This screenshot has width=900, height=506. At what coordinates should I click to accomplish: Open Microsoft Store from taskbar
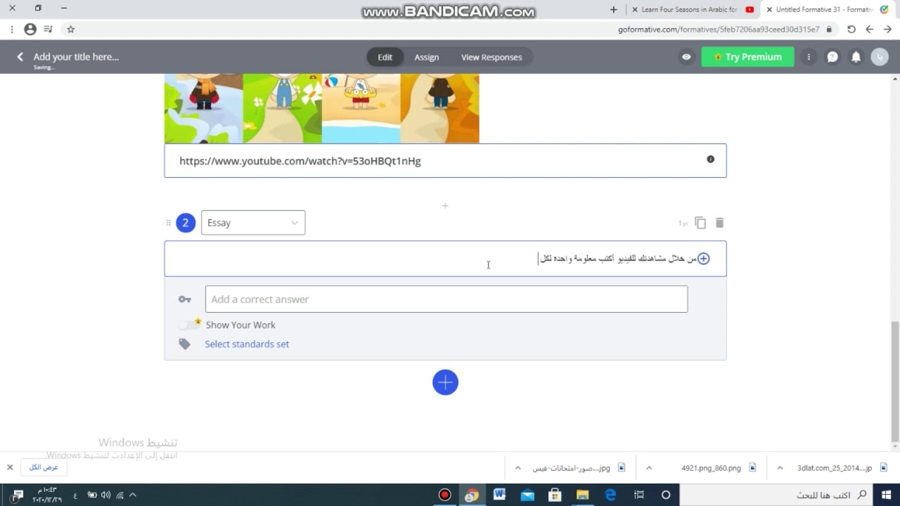[555, 495]
